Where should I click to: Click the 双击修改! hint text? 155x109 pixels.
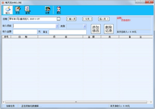point(126,20)
